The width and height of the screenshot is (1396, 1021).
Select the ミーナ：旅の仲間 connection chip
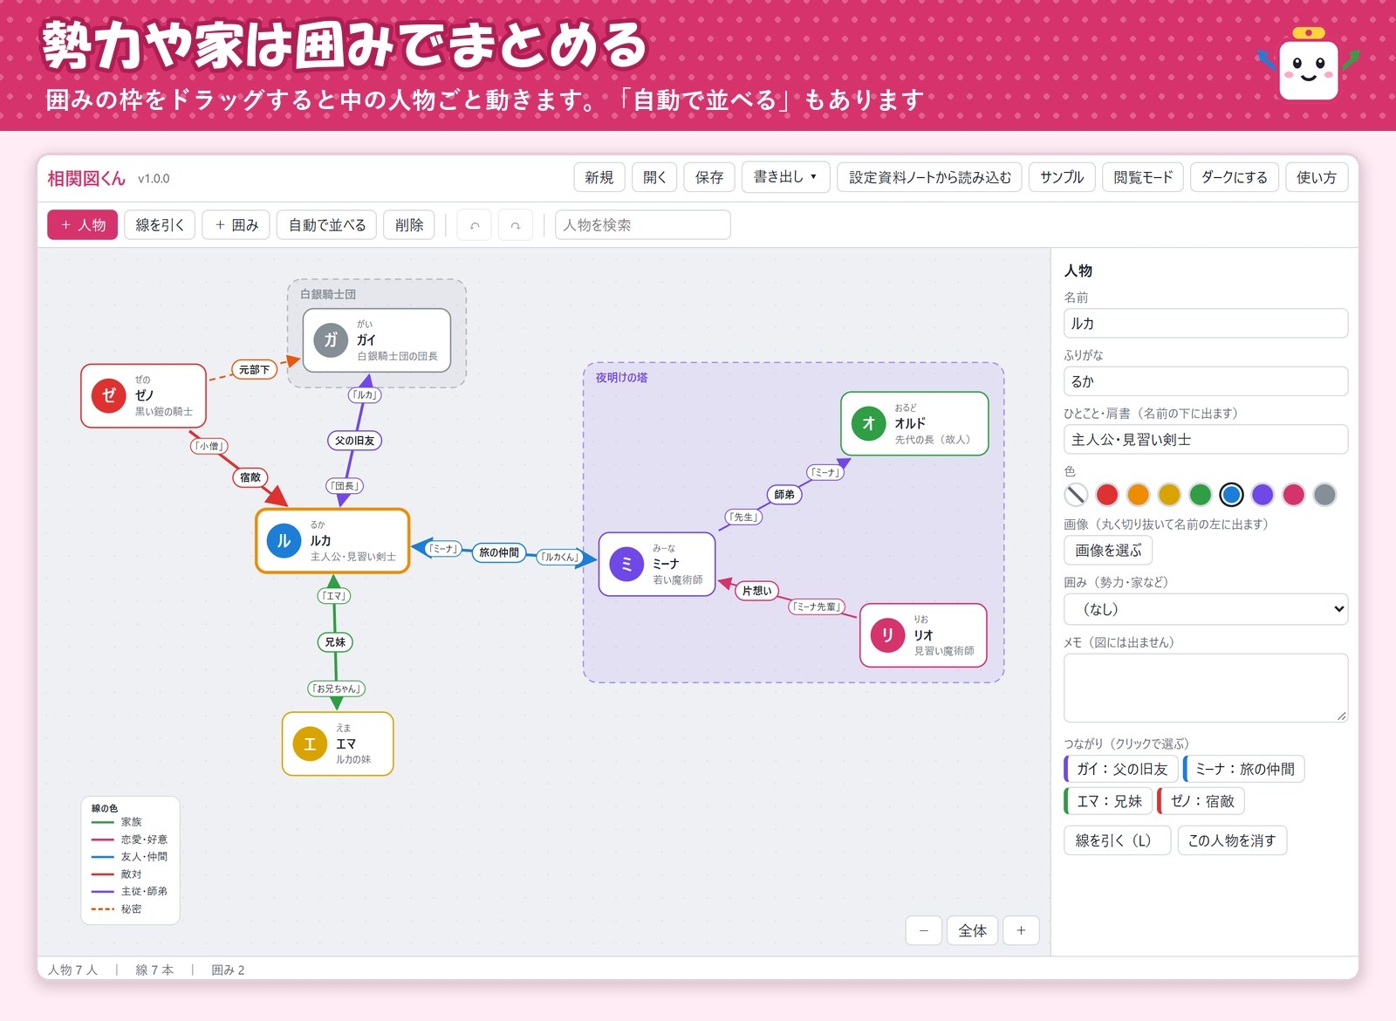(x=1244, y=769)
